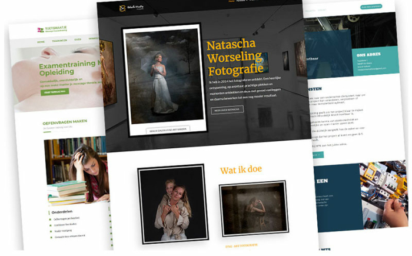Click the 'Wat ik doe' heading

[241, 170]
